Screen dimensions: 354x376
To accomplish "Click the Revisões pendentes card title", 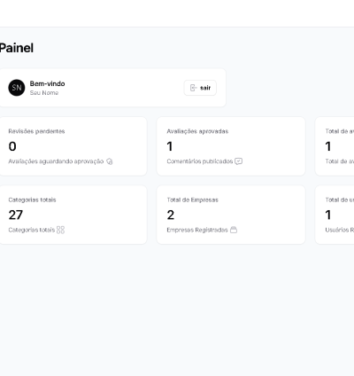I will coord(36,131).
